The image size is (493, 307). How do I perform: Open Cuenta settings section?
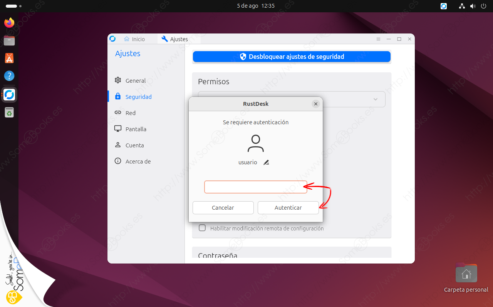tap(129, 145)
